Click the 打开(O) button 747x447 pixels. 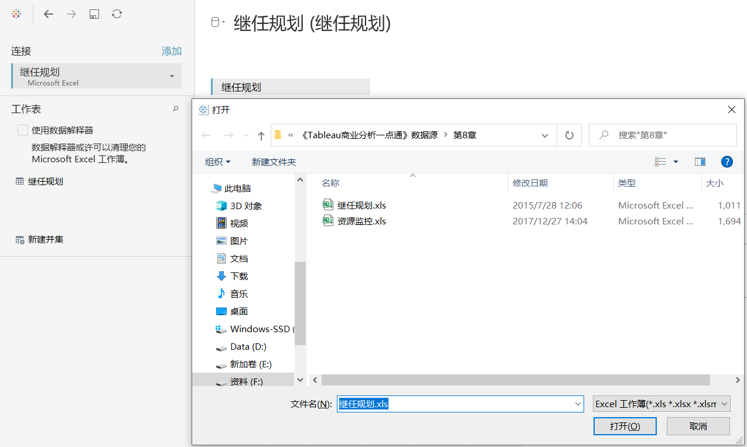coord(625,426)
